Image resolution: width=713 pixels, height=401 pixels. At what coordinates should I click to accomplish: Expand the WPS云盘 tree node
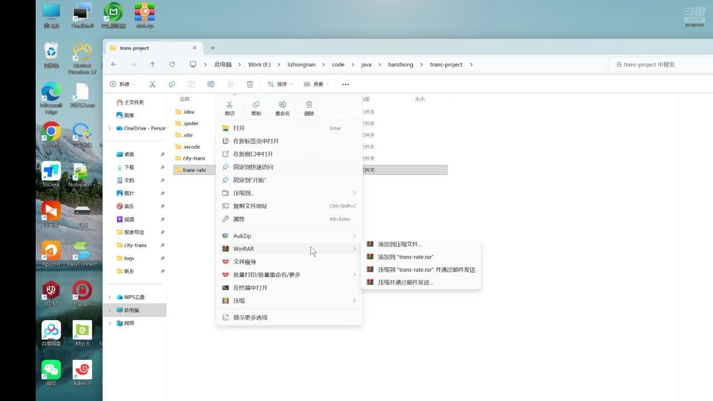click(x=110, y=297)
